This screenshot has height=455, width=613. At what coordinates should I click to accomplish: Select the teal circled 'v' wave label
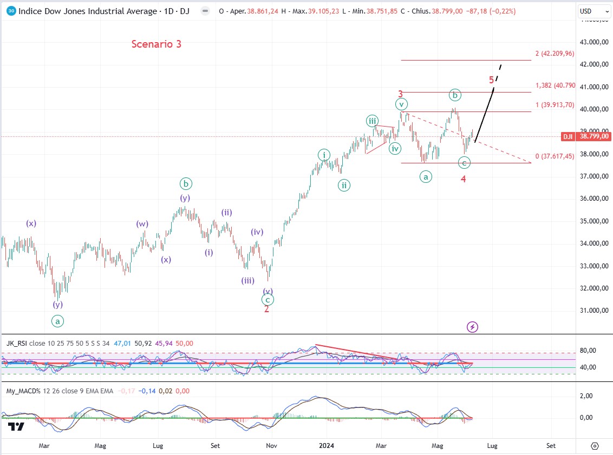tap(401, 104)
